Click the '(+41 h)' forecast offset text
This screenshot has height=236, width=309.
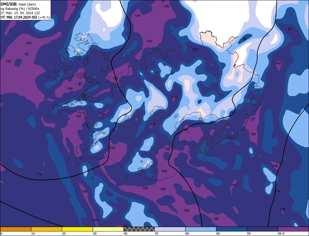pos(44,17)
